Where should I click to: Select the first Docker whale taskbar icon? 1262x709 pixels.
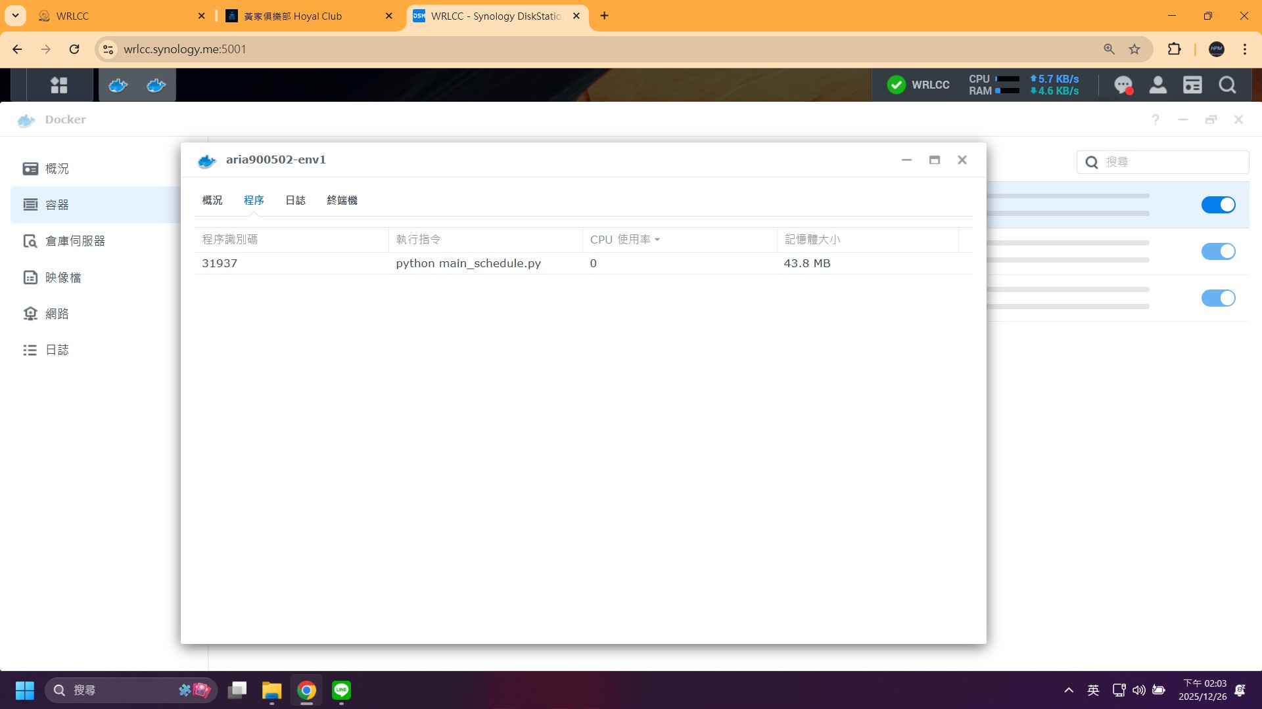118,85
